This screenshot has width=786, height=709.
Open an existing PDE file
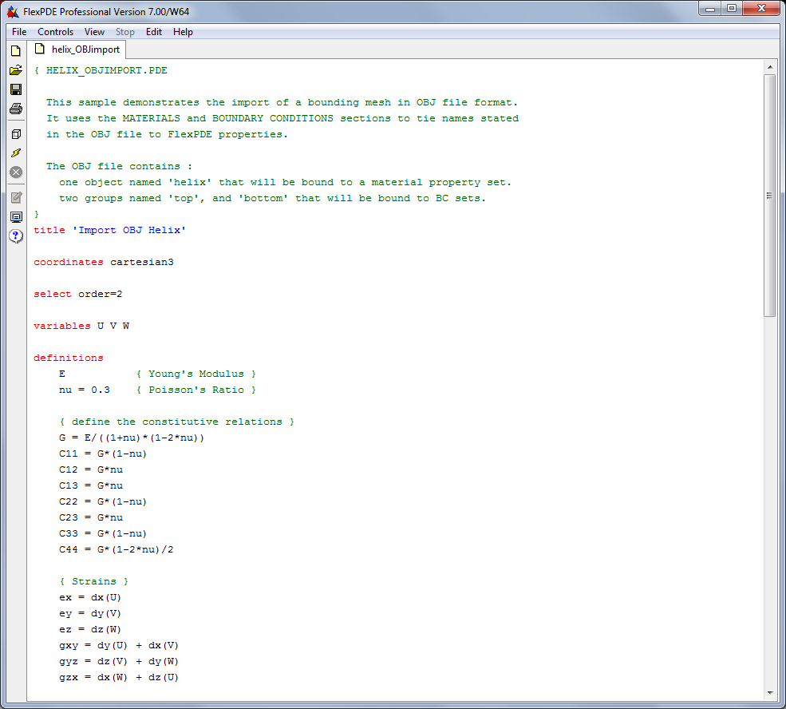[x=15, y=70]
